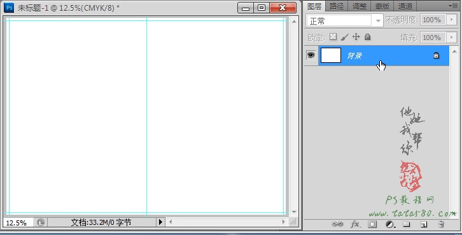Switch to the 通道 tab
The height and width of the screenshot is (235, 462).
[405, 6]
